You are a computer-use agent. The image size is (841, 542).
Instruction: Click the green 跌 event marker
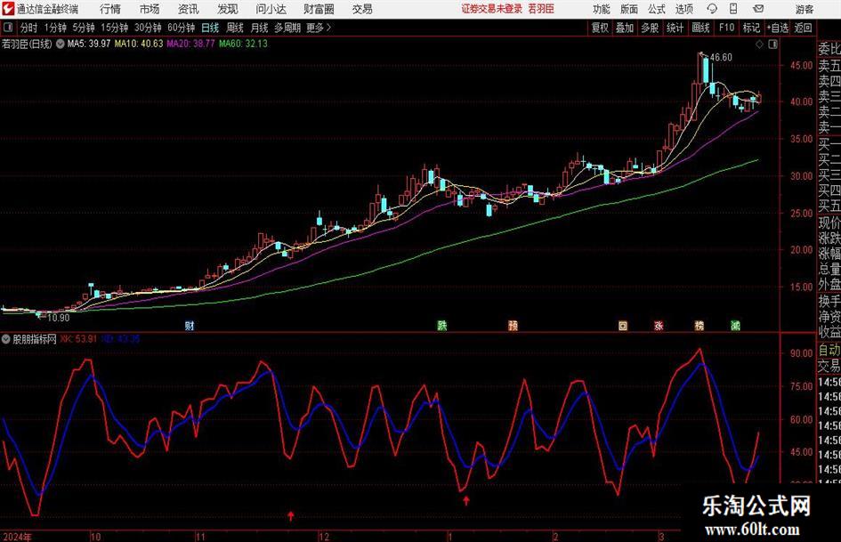pos(442,325)
